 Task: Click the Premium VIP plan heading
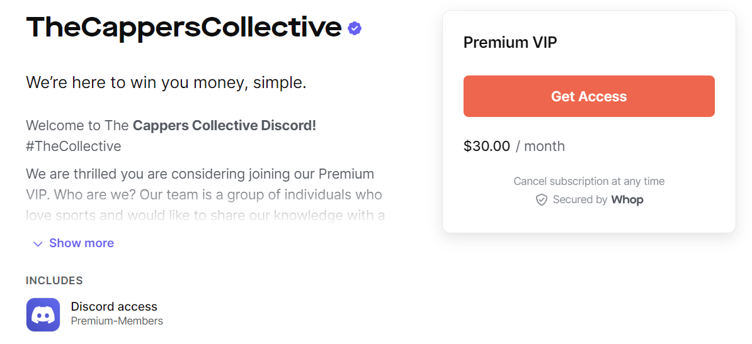(x=510, y=42)
